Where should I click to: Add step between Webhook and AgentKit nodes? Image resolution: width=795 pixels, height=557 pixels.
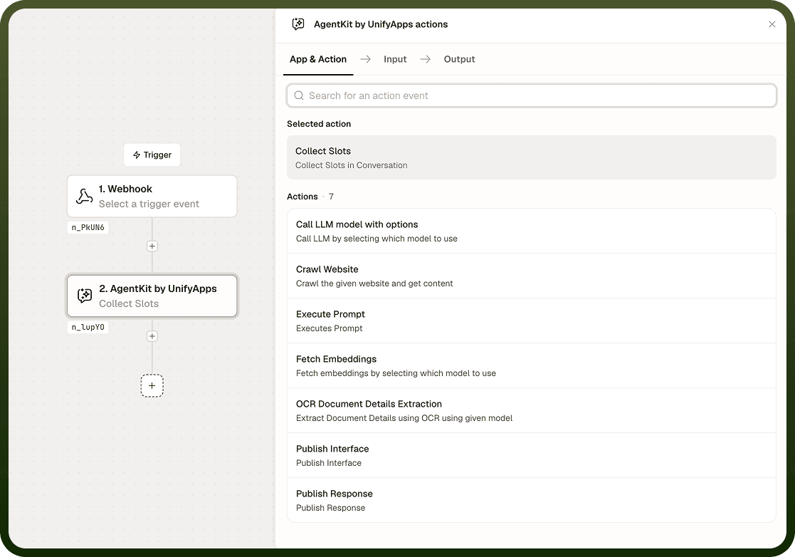[152, 246]
